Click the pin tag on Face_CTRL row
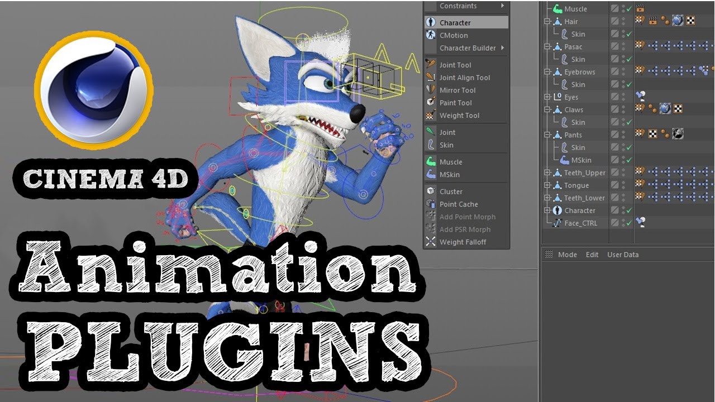This screenshot has height=402, width=715. [641, 222]
